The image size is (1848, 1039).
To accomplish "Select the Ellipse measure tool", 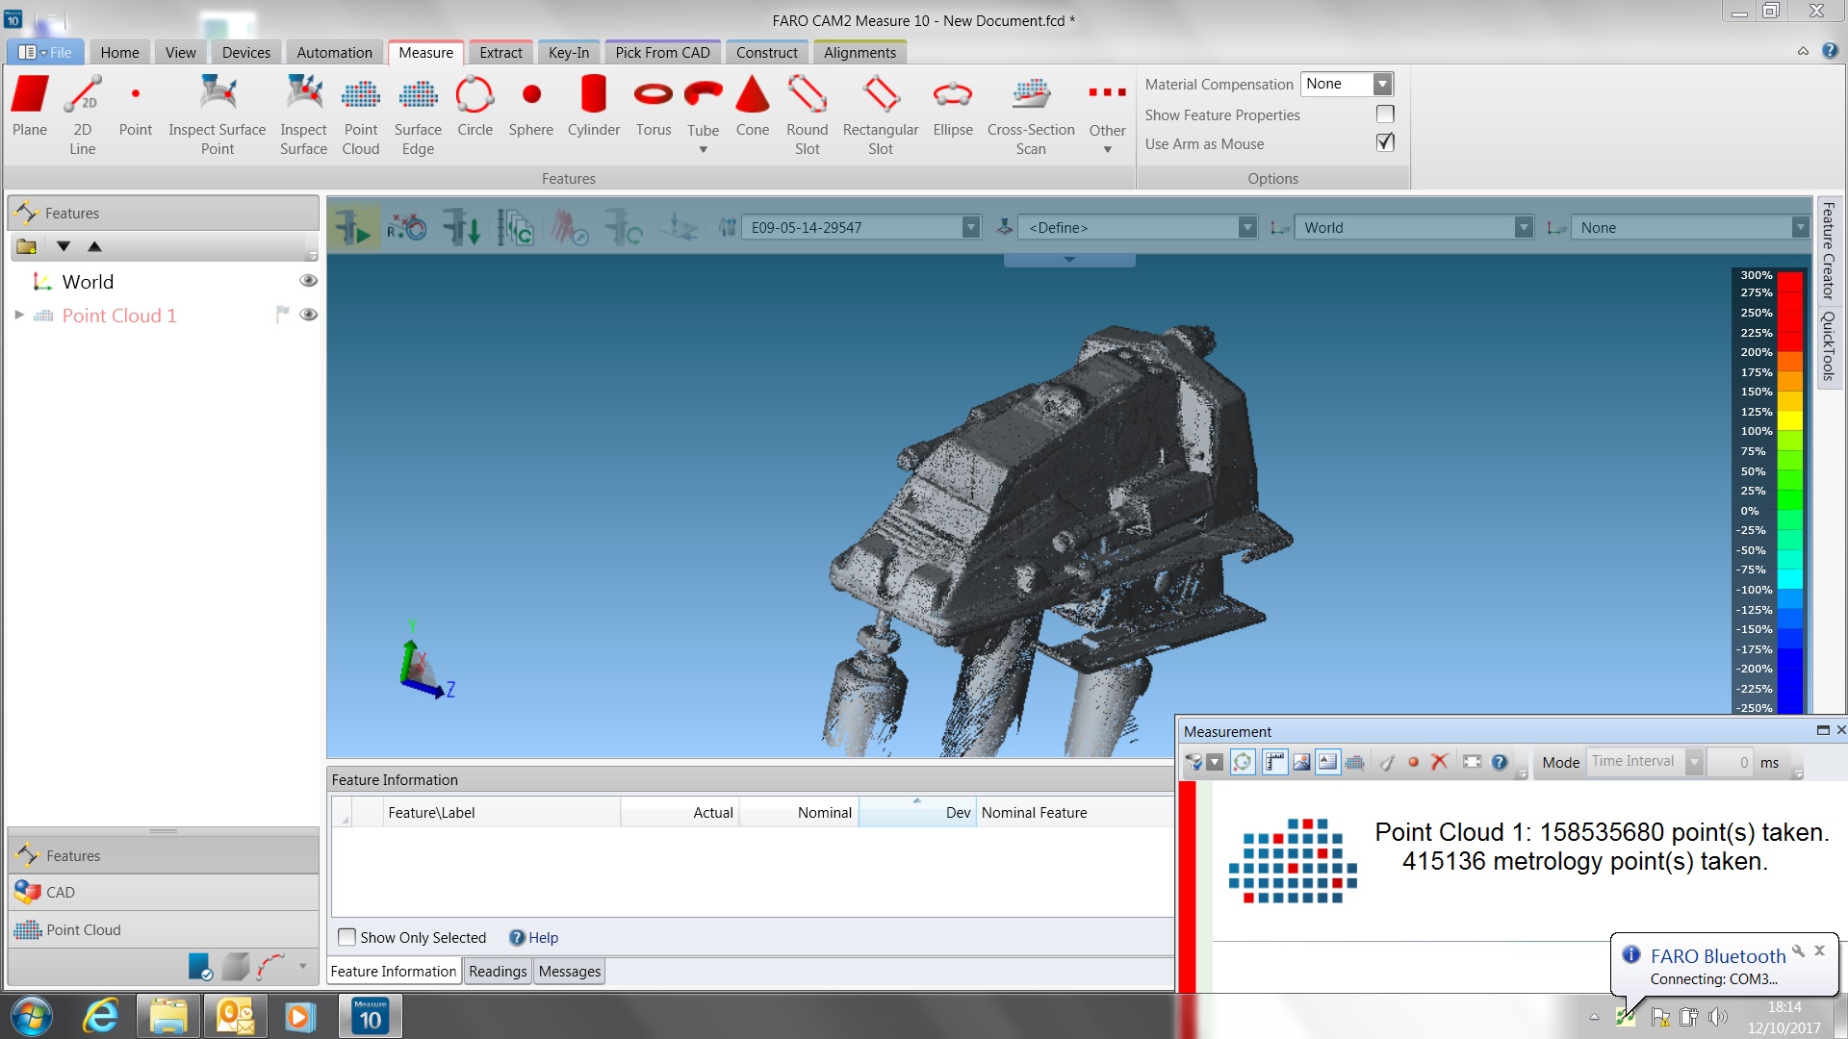I will click(x=953, y=106).
